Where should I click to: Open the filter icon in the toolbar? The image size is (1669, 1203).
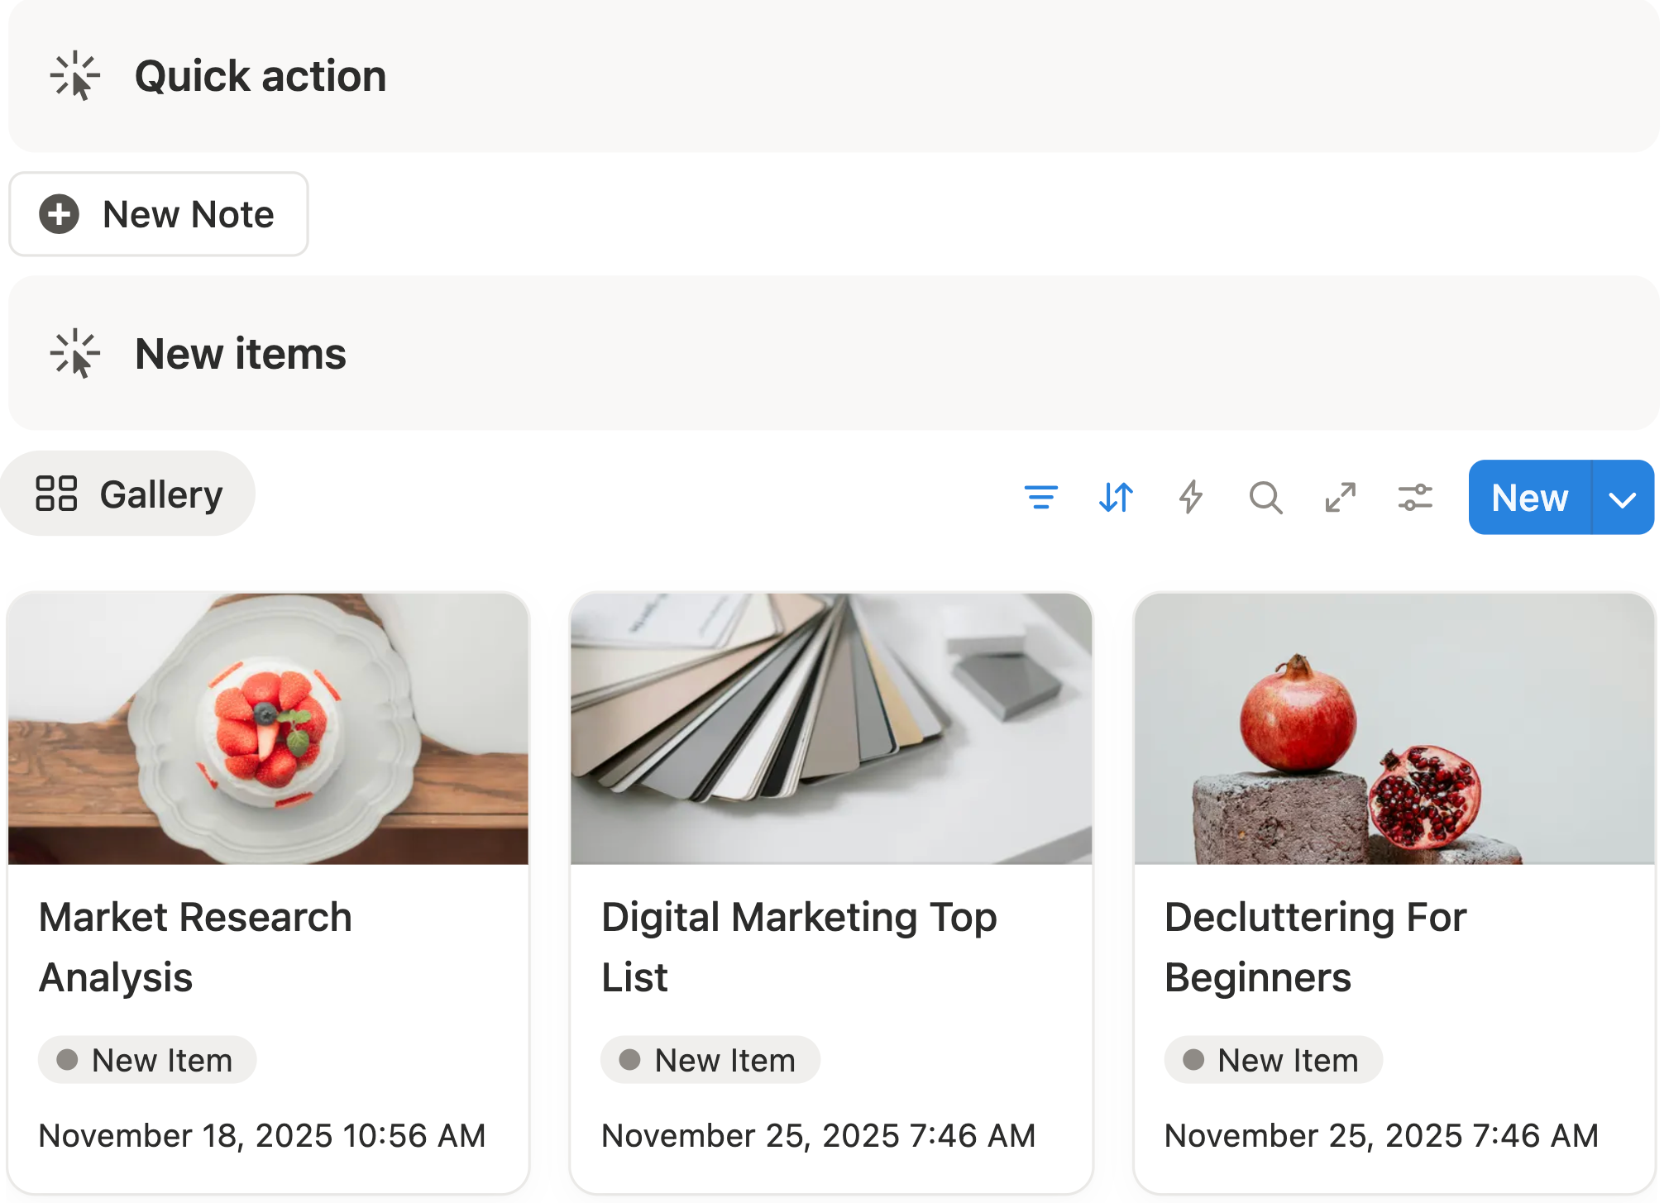tap(1040, 497)
